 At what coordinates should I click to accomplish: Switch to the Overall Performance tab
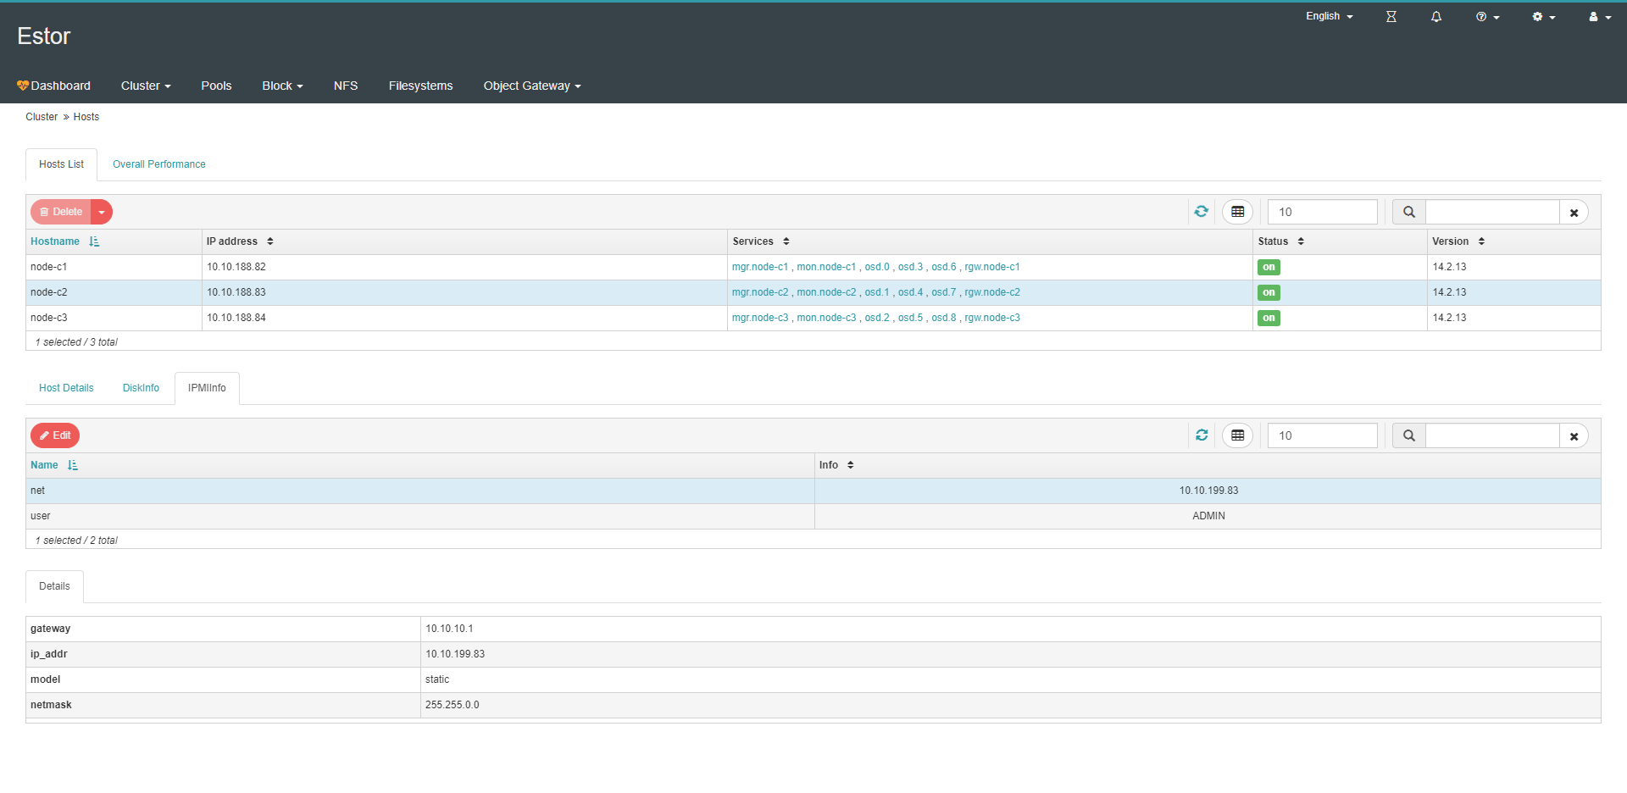159,164
